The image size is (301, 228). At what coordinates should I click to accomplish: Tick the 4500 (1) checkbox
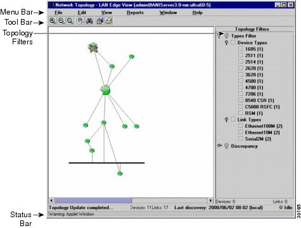click(x=241, y=81)
